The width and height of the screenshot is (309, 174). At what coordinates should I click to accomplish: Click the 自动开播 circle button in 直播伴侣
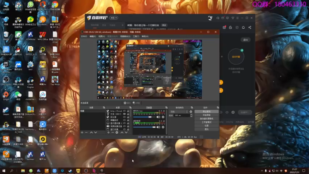(236, 56)
